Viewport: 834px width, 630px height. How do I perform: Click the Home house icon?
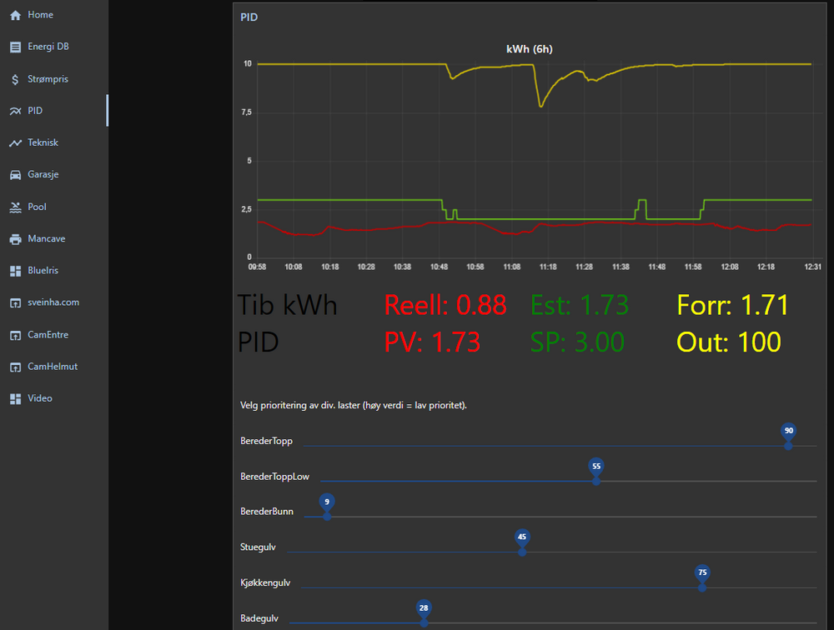pos(15,15)
